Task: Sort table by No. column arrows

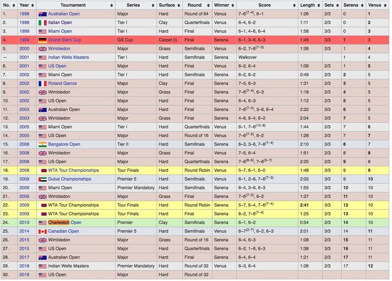Action: [x=14, y=5]
